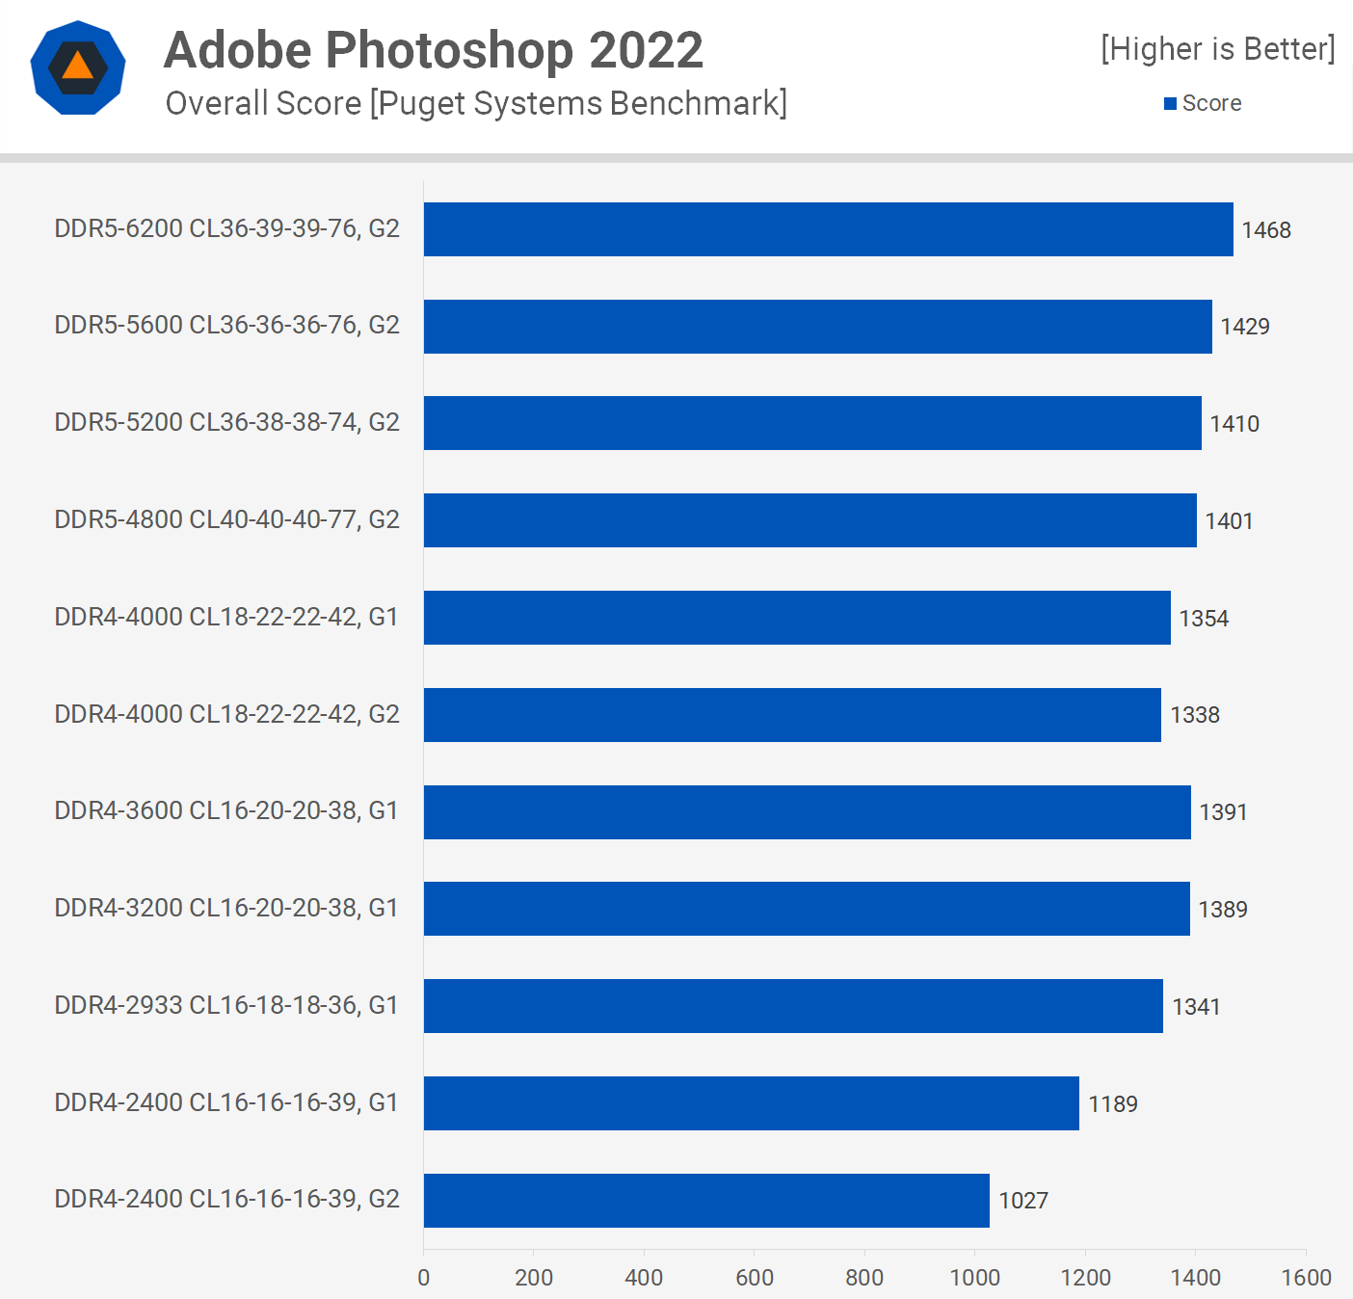
Task: Click the 1000 axis tick label
Action: click(975, 1278)
